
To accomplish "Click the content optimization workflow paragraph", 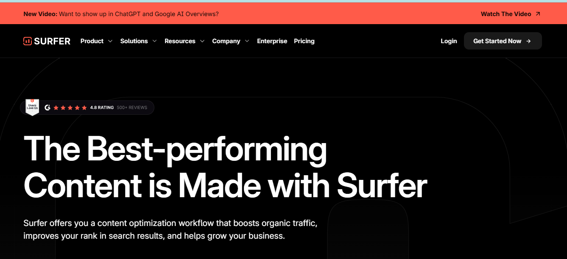I will (x=170, y=229).
